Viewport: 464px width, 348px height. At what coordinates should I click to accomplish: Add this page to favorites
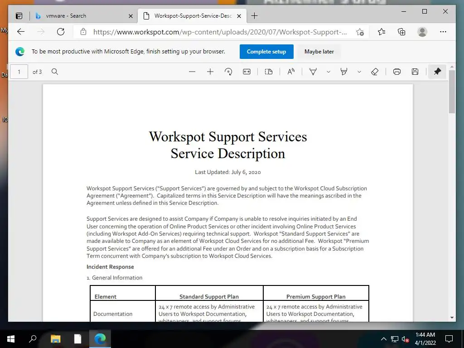[360, 32]
